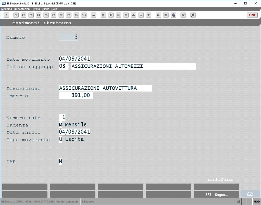Image resolution: width=261 pixels, height=205 pixels.
Task: Click the F5 function key button
Action: (46, 15)
